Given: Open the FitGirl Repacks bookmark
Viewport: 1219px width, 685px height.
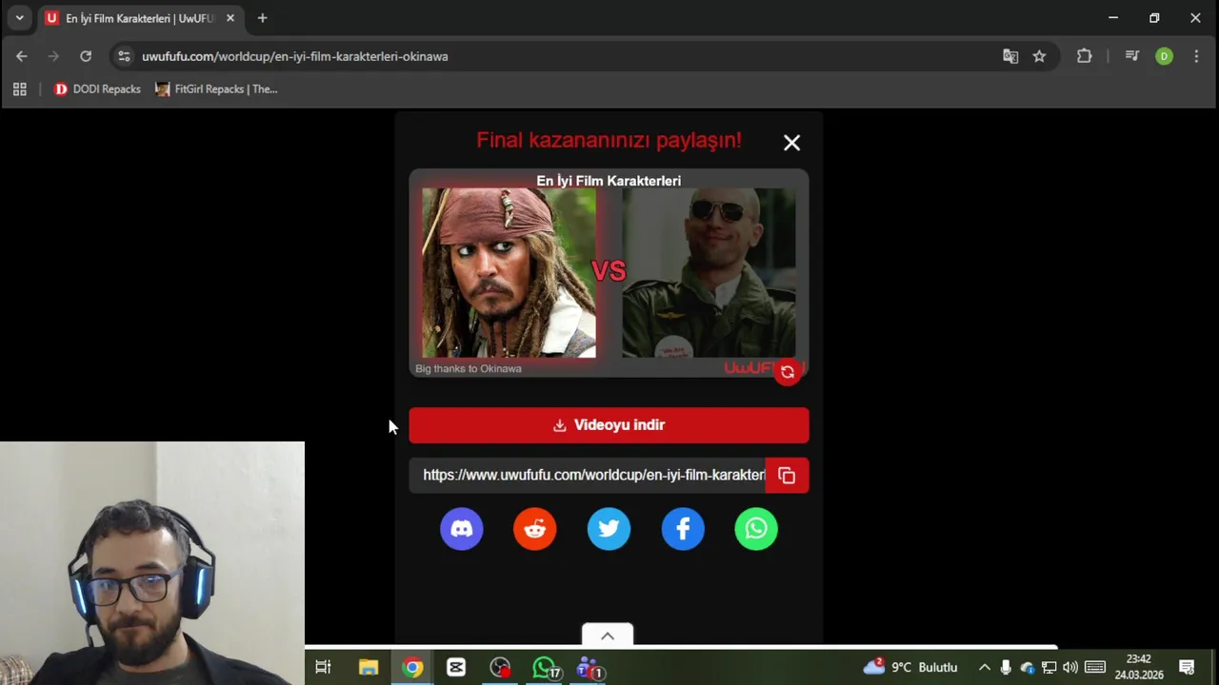Looking at the screenshot, I should [216, 89].
